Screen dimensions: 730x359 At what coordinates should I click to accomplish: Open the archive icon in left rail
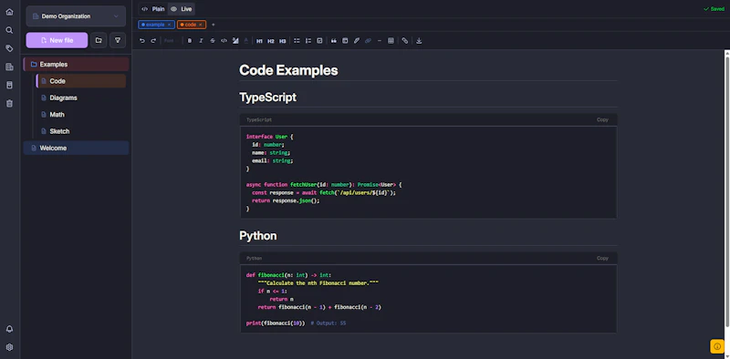(x=9, y=85)
